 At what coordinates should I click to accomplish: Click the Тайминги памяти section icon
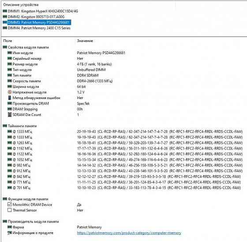click(x=5, y=126)
